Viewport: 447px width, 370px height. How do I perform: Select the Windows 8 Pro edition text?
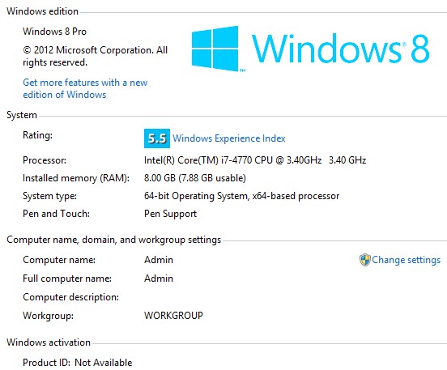click(x=54, y=32)
